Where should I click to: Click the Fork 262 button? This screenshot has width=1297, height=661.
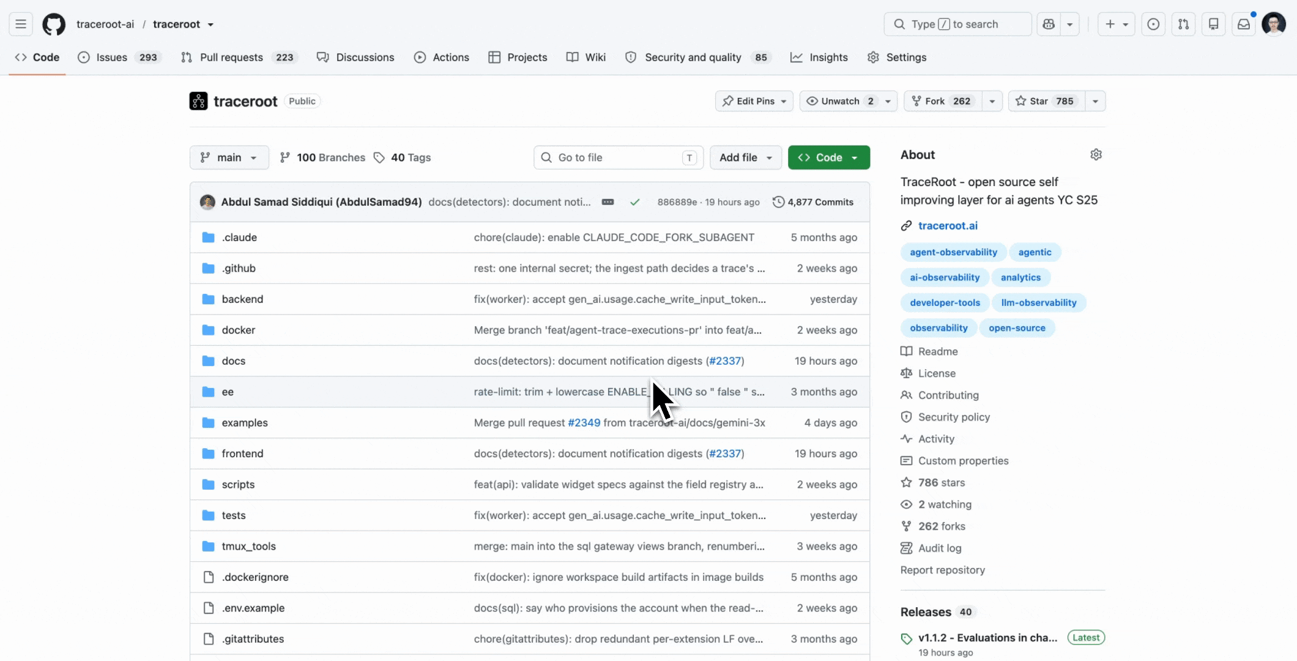click(942, 101)
